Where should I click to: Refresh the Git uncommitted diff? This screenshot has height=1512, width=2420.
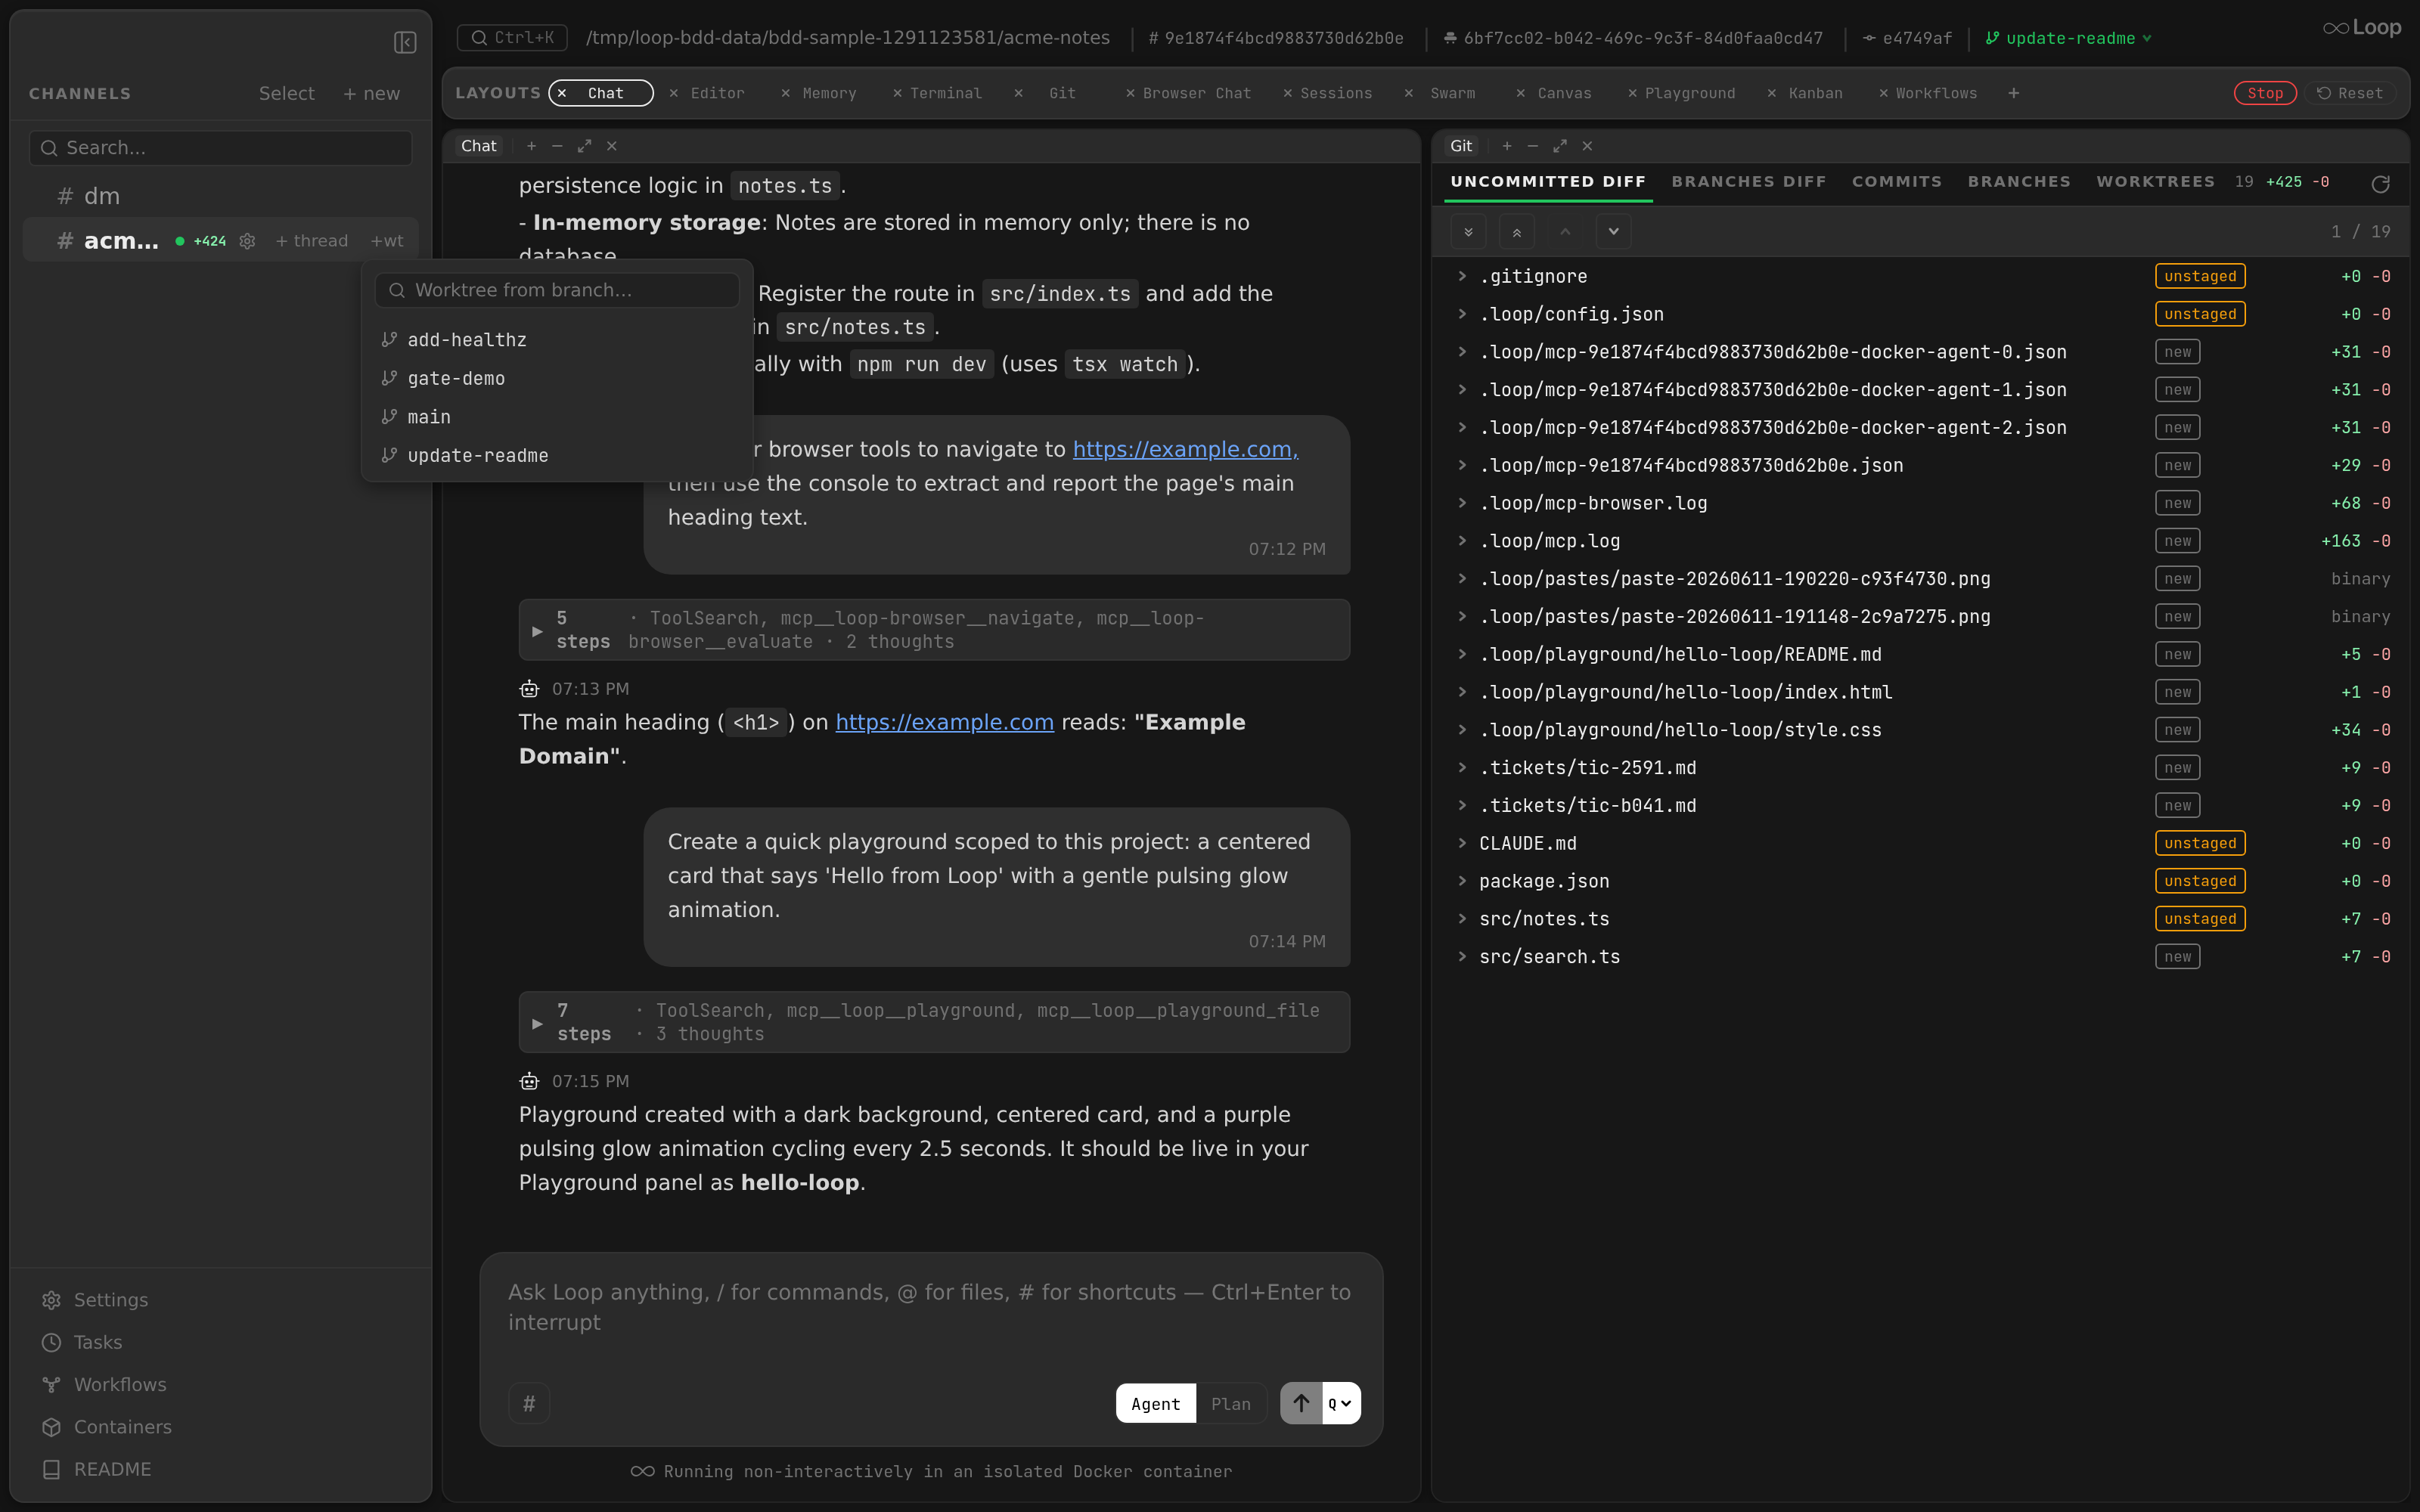click(2380, 184)
